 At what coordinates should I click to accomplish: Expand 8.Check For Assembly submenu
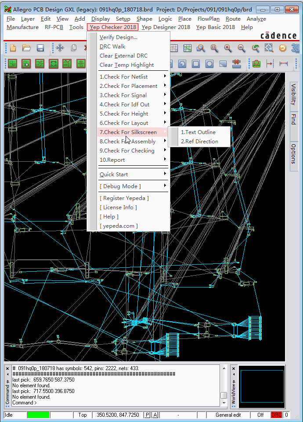pos(133,141)
